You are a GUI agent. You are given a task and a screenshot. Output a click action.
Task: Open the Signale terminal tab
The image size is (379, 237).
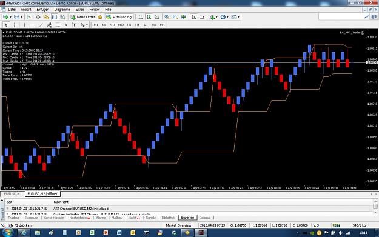151,218
